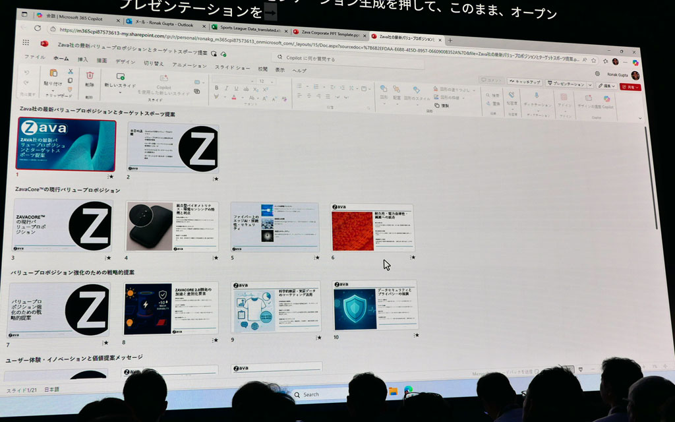Viewport: 675px width, 422px height.
Task: Open the File (ファイル) tab
Action: [x=34, y=57]
